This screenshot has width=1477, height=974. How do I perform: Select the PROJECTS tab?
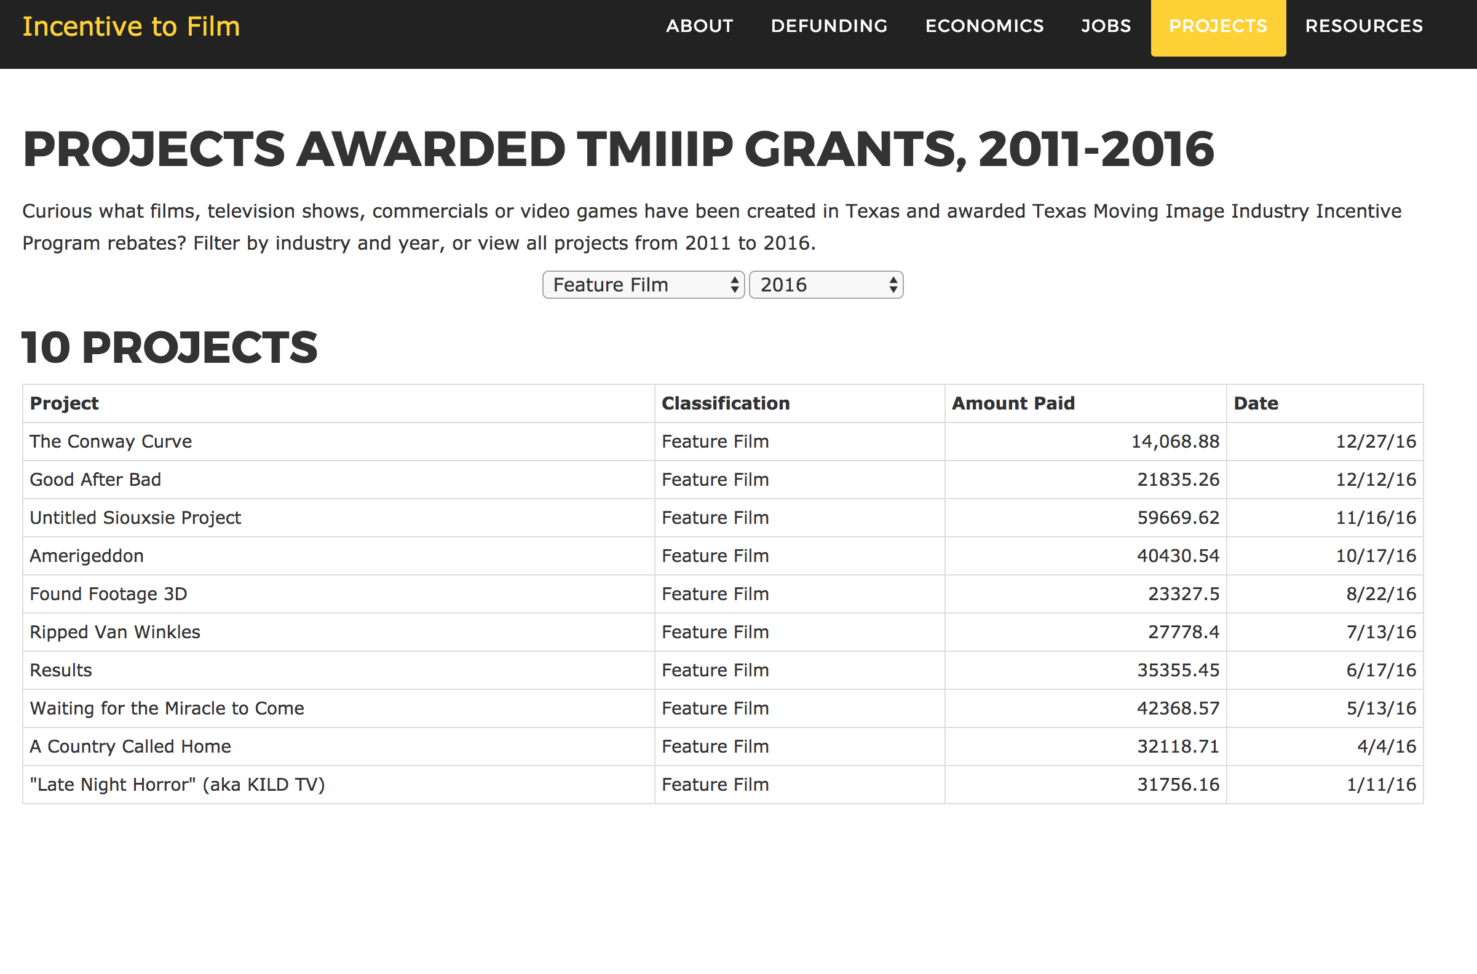coord(1218,28)
